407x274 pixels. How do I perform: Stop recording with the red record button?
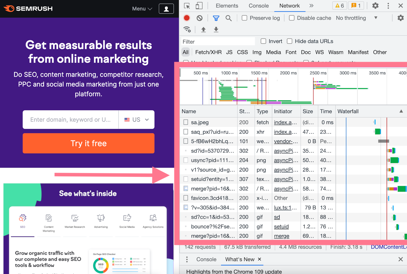187,18
